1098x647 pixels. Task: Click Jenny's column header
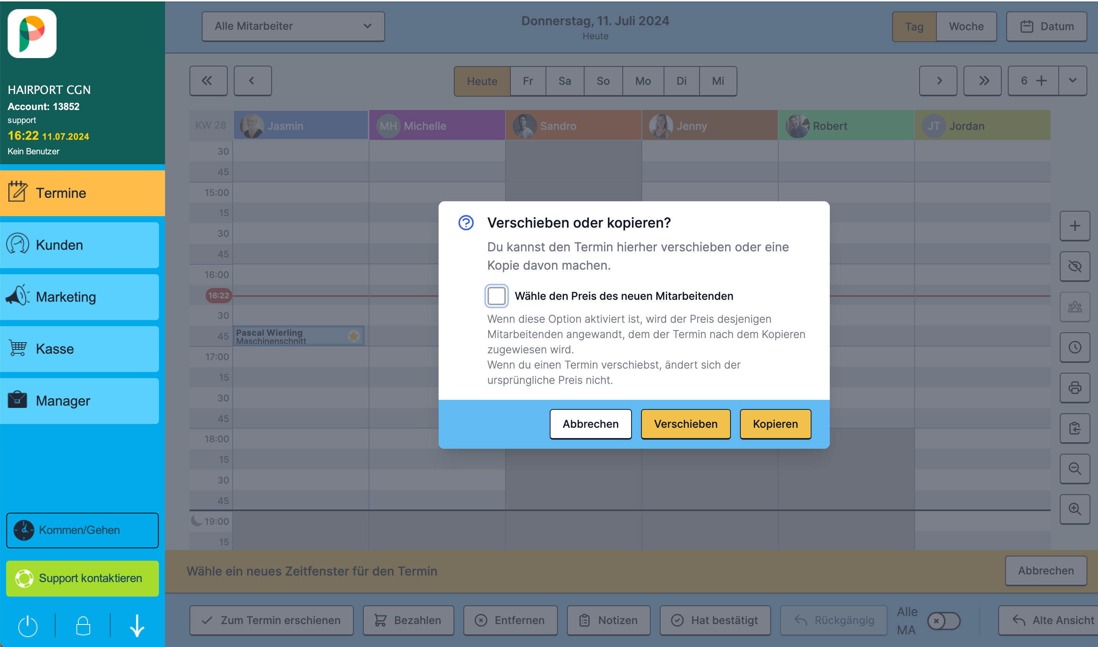coord(710,126)
